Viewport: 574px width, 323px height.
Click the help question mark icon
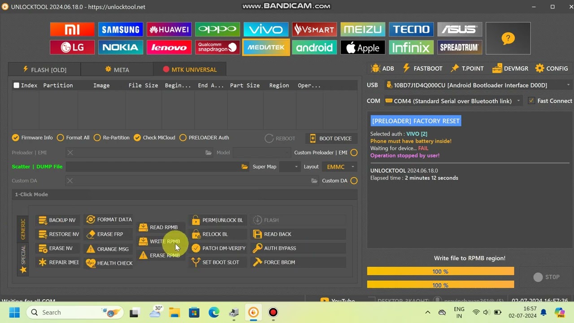point(508,39)
